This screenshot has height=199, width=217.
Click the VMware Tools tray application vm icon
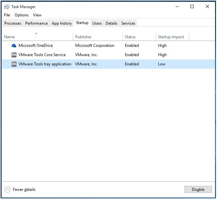click(14, 64)
